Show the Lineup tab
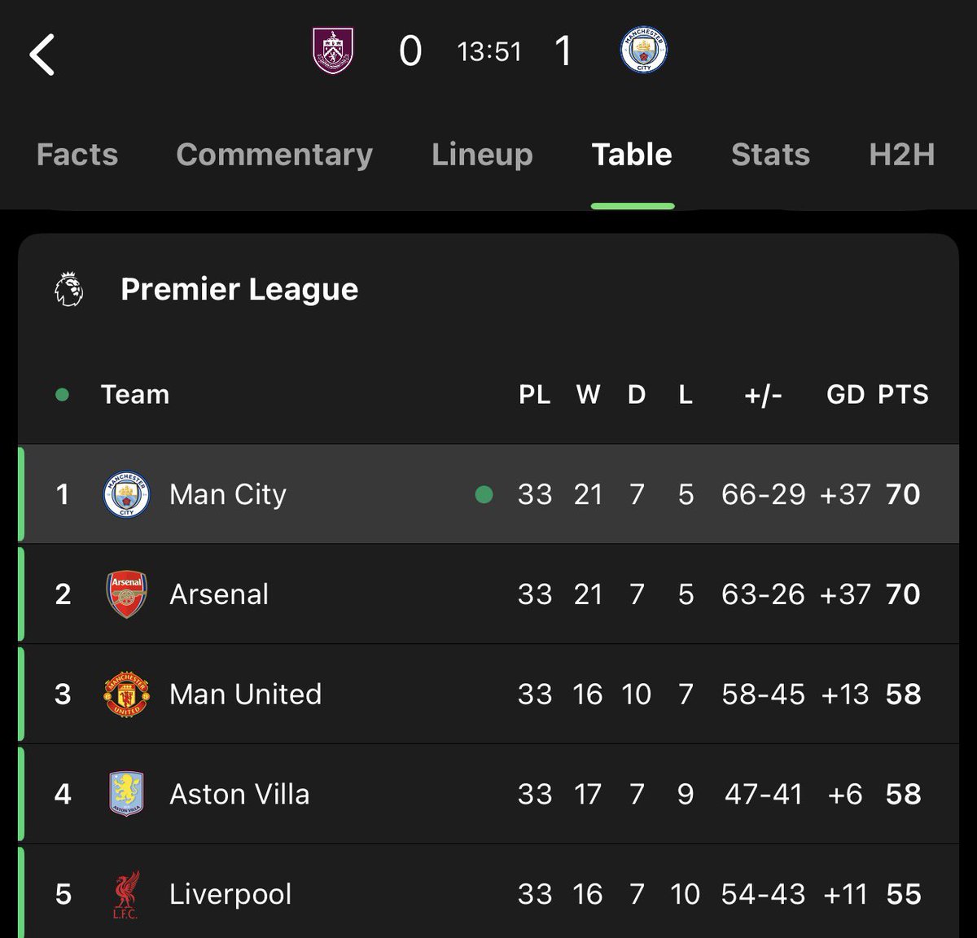 tap(482, 155)
